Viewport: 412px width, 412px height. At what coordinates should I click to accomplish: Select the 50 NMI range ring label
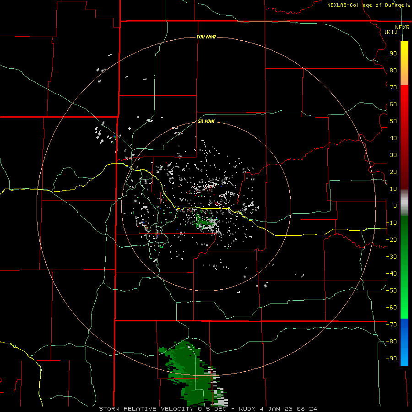206,121
